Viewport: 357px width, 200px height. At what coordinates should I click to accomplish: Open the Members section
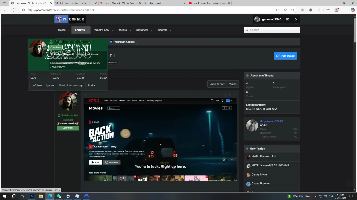pos(142,30)
